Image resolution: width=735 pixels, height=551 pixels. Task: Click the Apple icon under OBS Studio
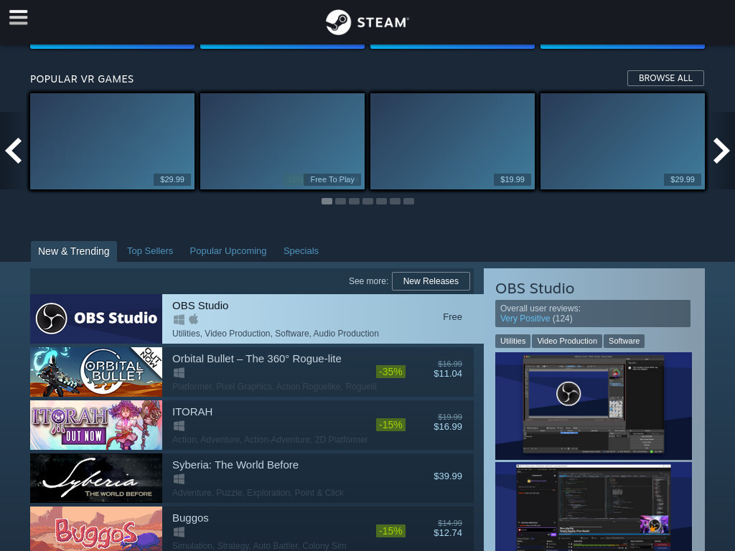pyautogui.click(x=194, y=319)
